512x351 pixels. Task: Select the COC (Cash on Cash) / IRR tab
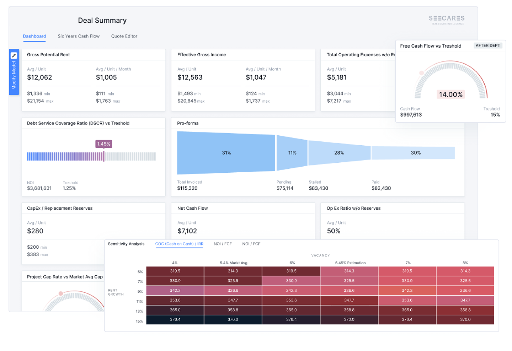click(x=179, y=244)
